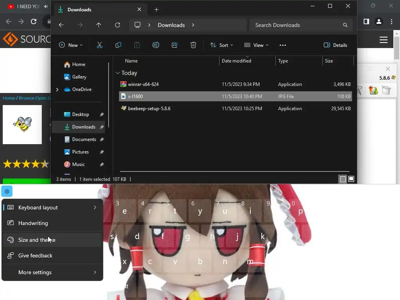Click the Cut scissors icon in Explorer toolbar
Viewport: 400px width, 300px height.
pos(100,45)
